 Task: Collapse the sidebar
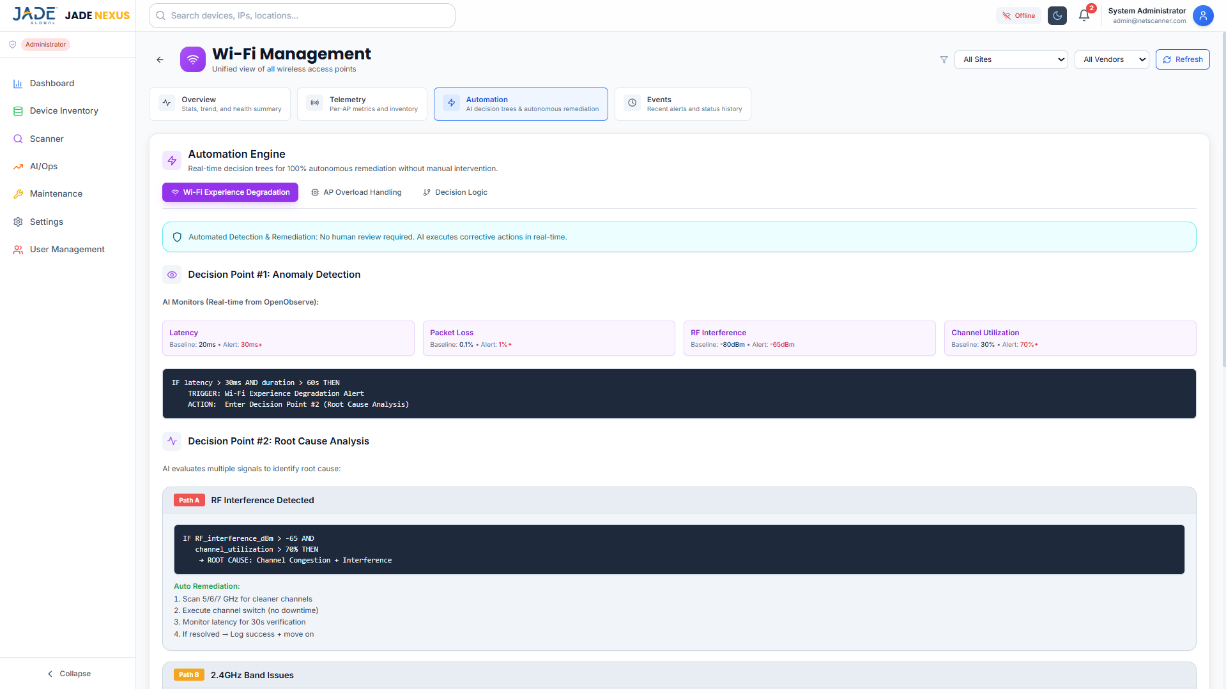68,674
